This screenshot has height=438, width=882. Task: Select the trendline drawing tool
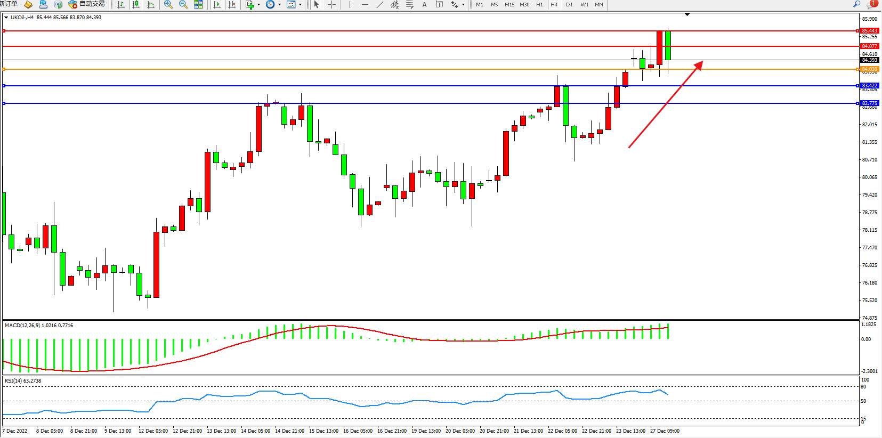pos(379,5)
